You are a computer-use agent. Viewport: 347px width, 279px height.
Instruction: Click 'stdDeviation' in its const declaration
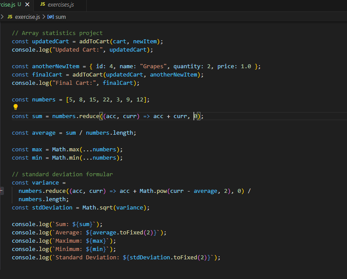coord(52,208)
